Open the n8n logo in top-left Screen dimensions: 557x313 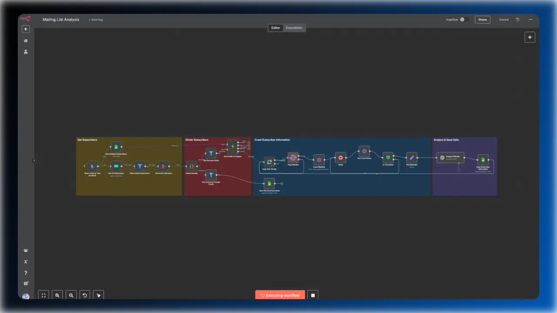26,19
